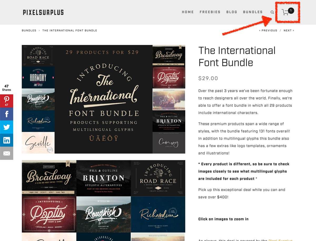Click the $29.00 price
This screenshot has height=241, width=316.
(x=208, y=78)
